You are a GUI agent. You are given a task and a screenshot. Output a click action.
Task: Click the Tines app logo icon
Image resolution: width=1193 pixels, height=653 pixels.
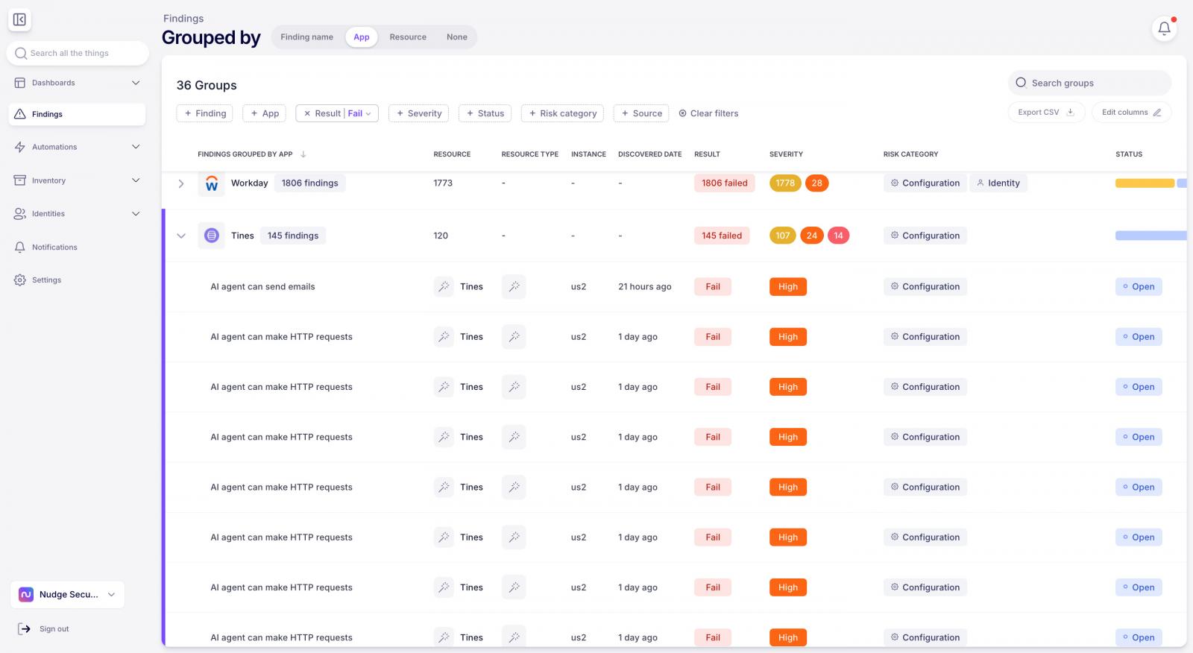(212, 236)
